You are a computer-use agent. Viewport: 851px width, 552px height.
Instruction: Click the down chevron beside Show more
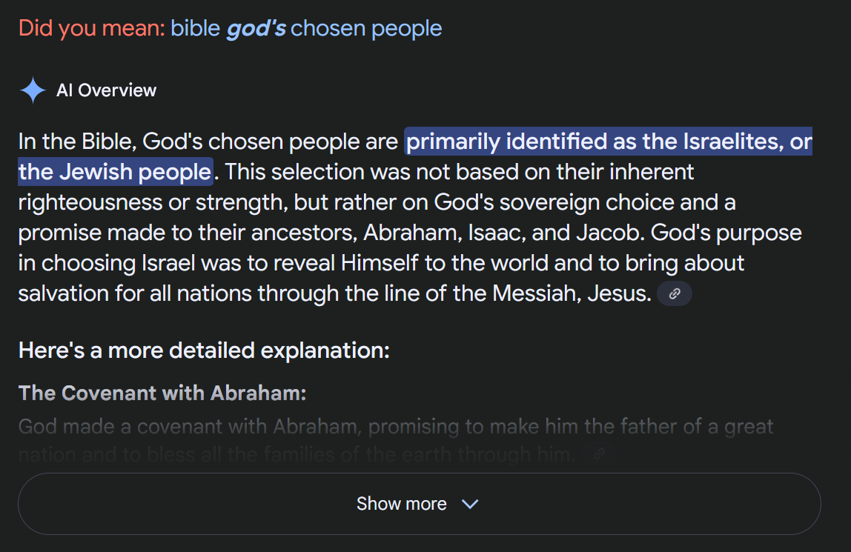click(470, 504)
